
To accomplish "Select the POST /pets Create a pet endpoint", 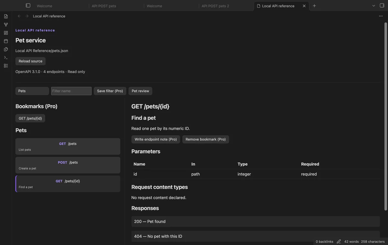I will (68, 165).
